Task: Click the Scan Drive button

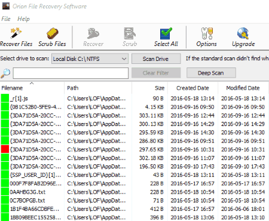Action: tap(156, 59)
